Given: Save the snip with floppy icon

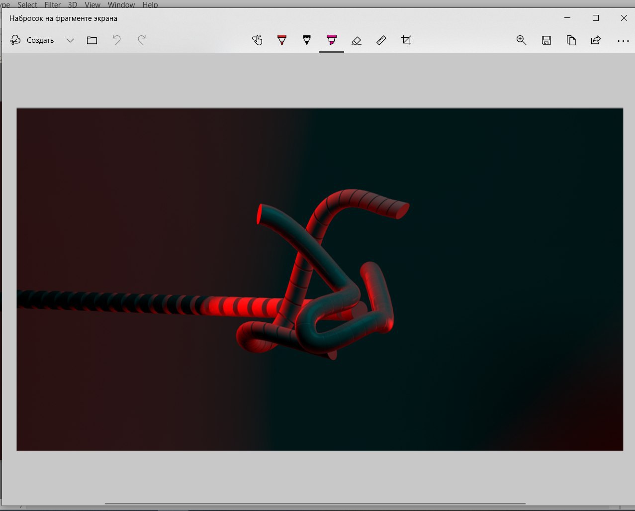Looking at the screenshot, I should tap(546, 40).
